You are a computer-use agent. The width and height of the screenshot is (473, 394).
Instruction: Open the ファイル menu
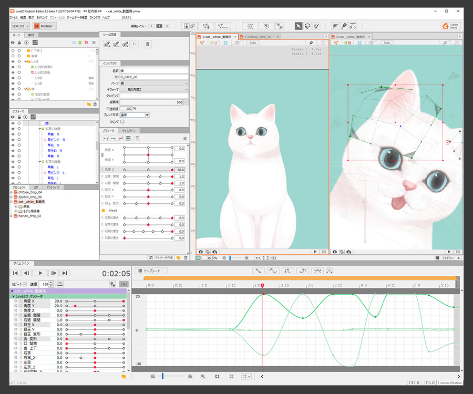tap(14, 17)
